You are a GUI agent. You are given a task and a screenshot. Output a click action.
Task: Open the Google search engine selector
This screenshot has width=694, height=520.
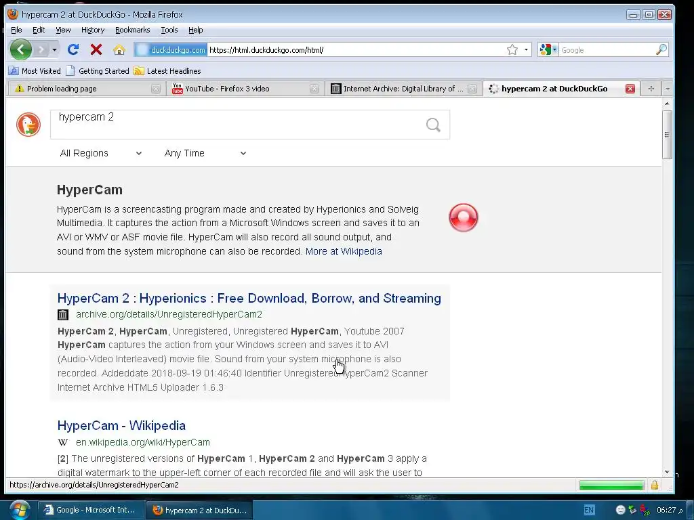click(548, 50)
